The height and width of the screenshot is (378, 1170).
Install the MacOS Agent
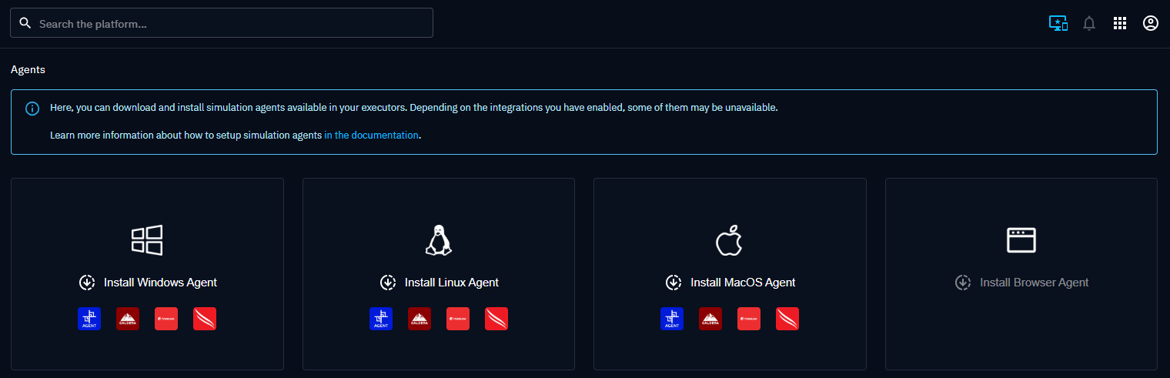click(730, 283)
